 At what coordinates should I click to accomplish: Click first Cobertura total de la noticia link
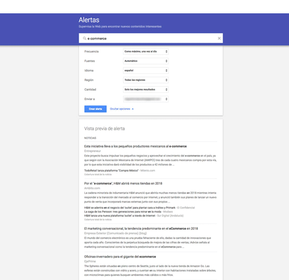[x=98, y=174]
